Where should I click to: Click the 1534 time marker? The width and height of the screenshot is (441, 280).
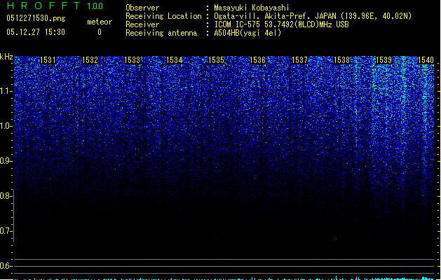175,60
